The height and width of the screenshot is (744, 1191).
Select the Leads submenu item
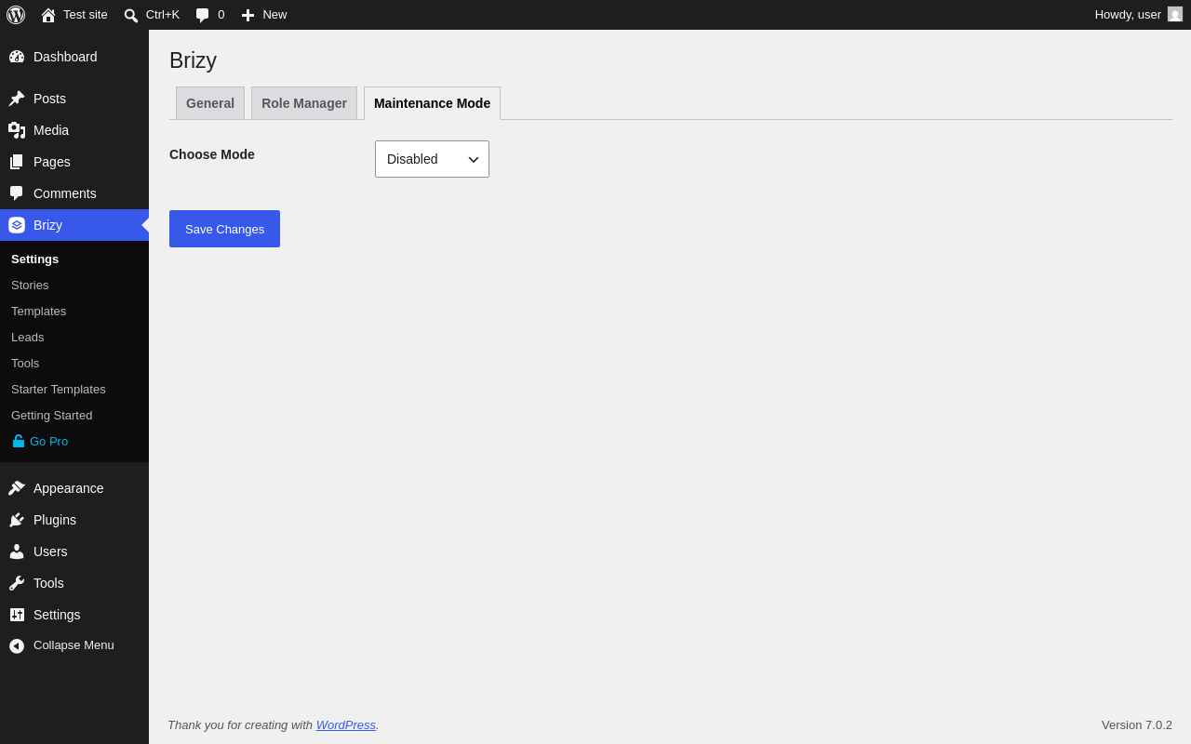coord(28,338)
